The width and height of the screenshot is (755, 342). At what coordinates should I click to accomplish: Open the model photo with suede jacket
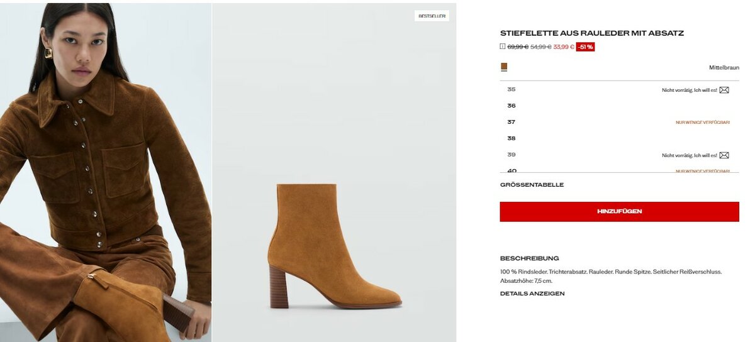click(106, 171)
